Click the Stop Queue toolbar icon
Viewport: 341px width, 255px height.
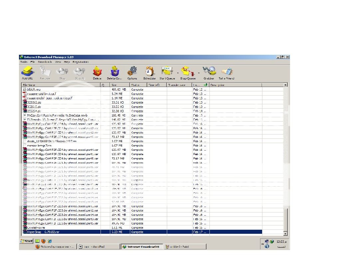tap(187, 71)
